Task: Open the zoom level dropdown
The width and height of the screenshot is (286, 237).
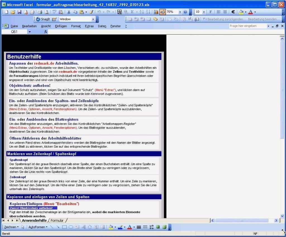Action: click(x=180, y=12)
